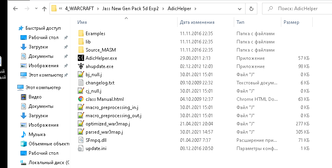Click the Chrome icon of cJass Manual.html

(x=81, y=99)
